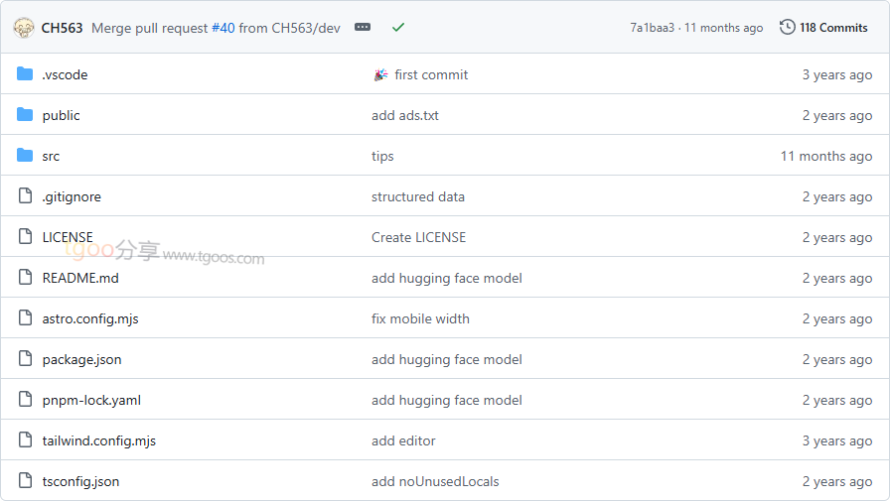Open the 'add noUnusedLocals' commit message

click(435, 481)
